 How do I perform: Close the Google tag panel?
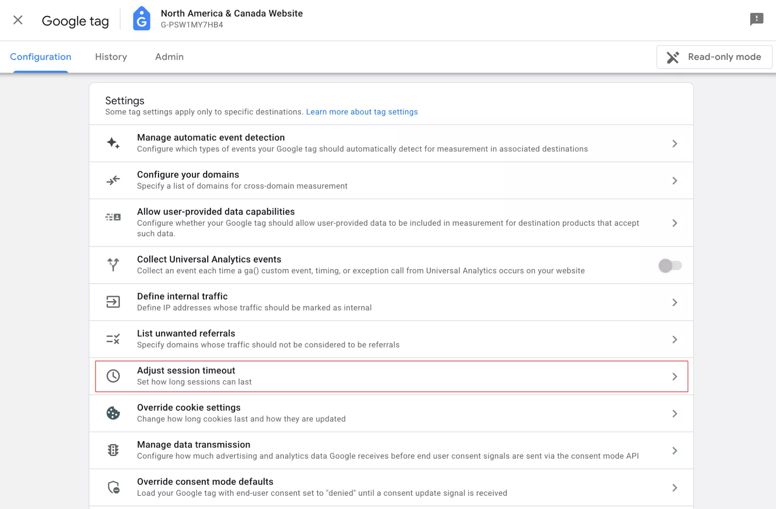tap(18, 20)
